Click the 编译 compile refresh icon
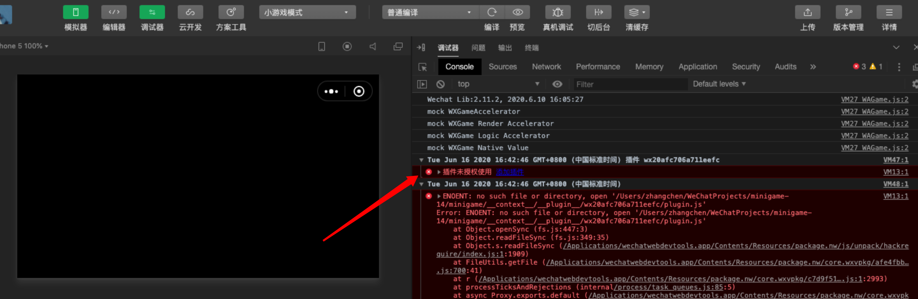 [x=492, y=12]
